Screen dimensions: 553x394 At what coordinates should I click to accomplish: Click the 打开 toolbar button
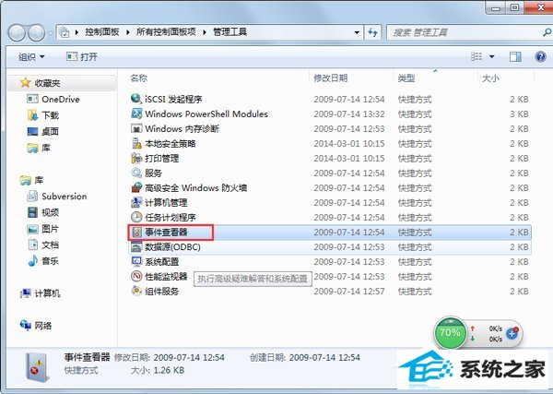(82, 57)
